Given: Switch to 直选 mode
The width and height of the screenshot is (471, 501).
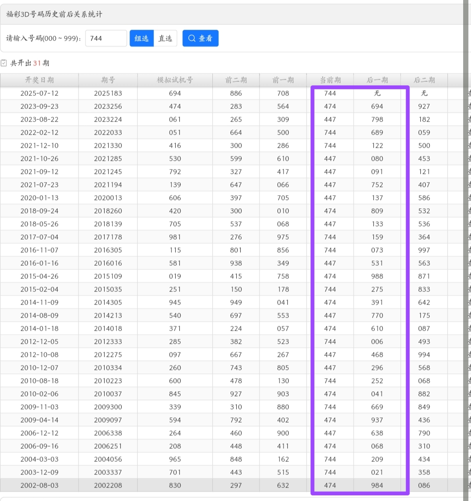Looking at the screenshot, I should [x=165, y=38].
